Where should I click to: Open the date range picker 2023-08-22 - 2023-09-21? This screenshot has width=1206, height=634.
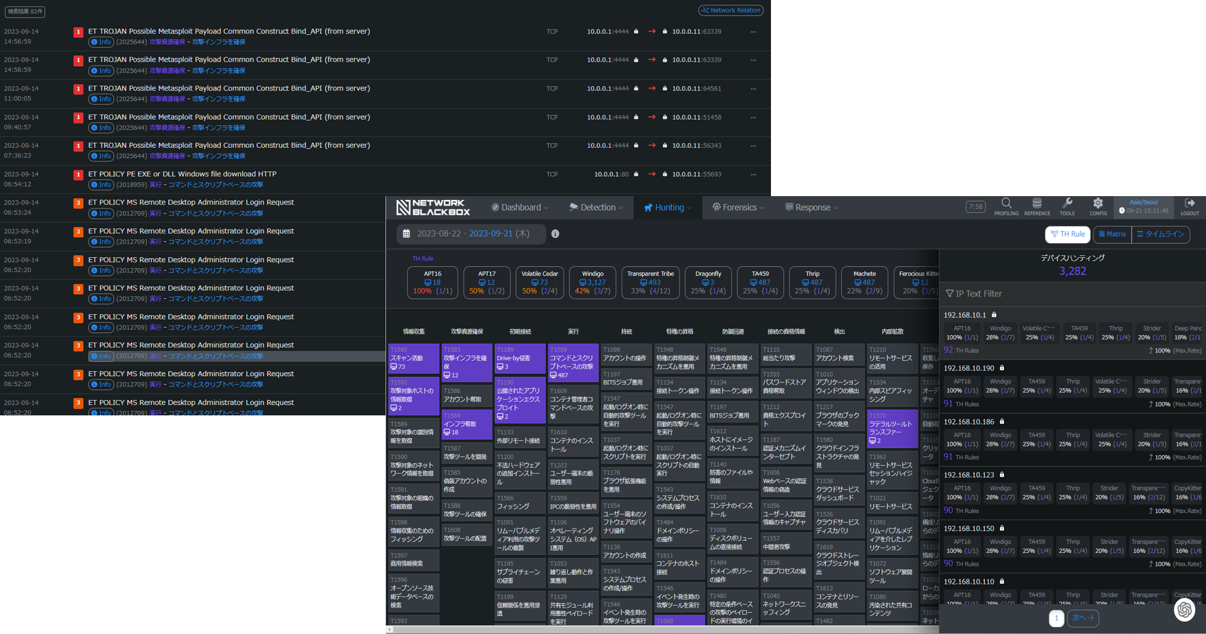(471, 234)
